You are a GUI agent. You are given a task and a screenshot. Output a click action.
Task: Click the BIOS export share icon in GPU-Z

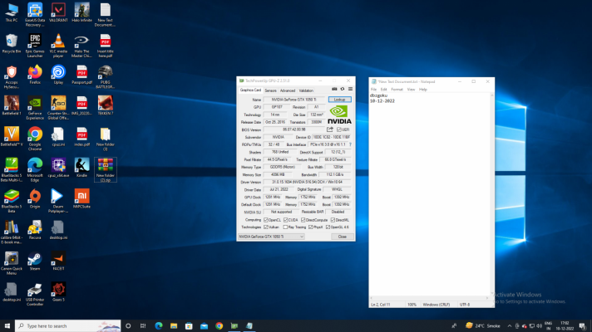(x=330, y=129)
